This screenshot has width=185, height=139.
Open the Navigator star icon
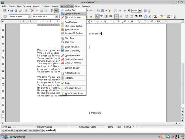[x=120, y=11]
